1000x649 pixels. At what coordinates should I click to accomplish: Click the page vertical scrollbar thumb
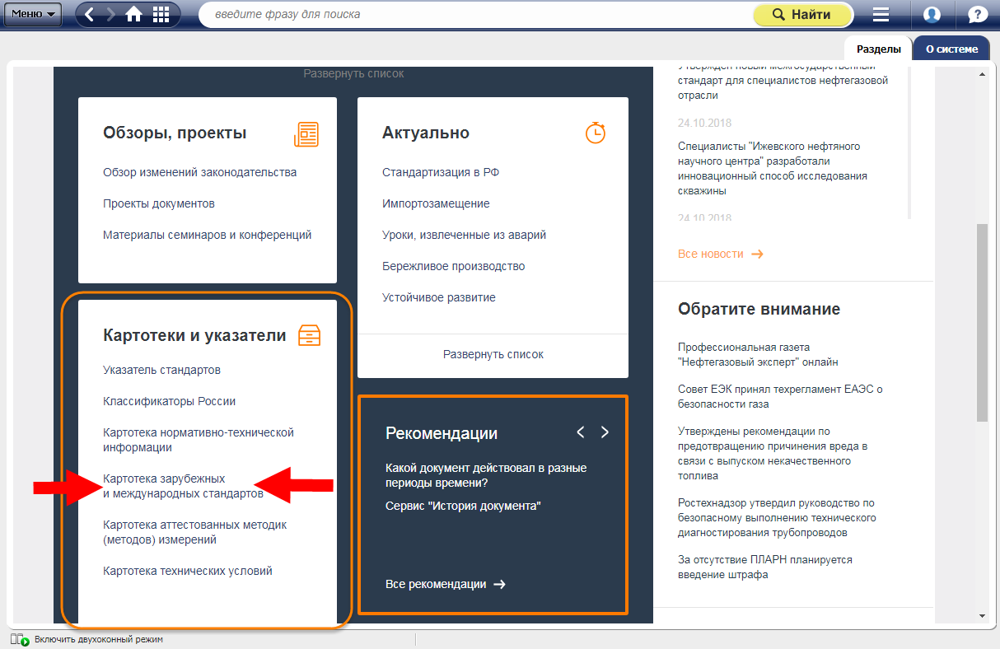(981, 321)
